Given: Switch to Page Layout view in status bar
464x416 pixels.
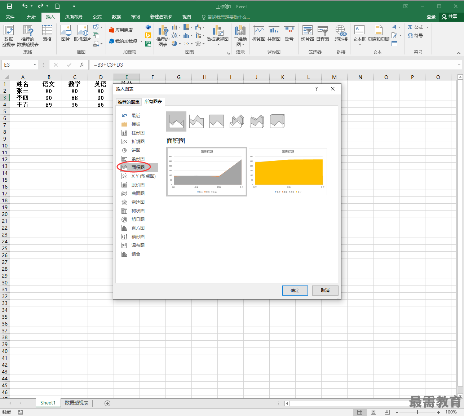Looking at the screenshot, I should pos(374,412).
